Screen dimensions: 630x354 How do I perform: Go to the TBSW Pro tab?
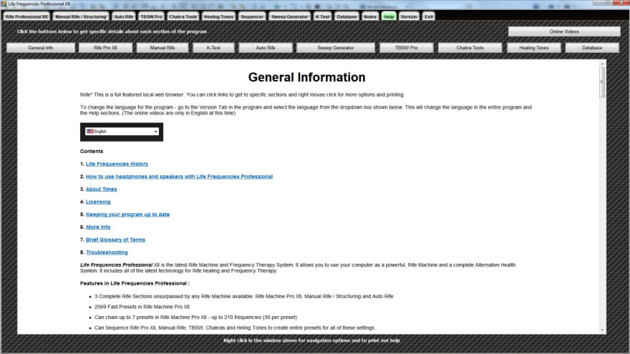pyautogui.click(x=152, y=16)
